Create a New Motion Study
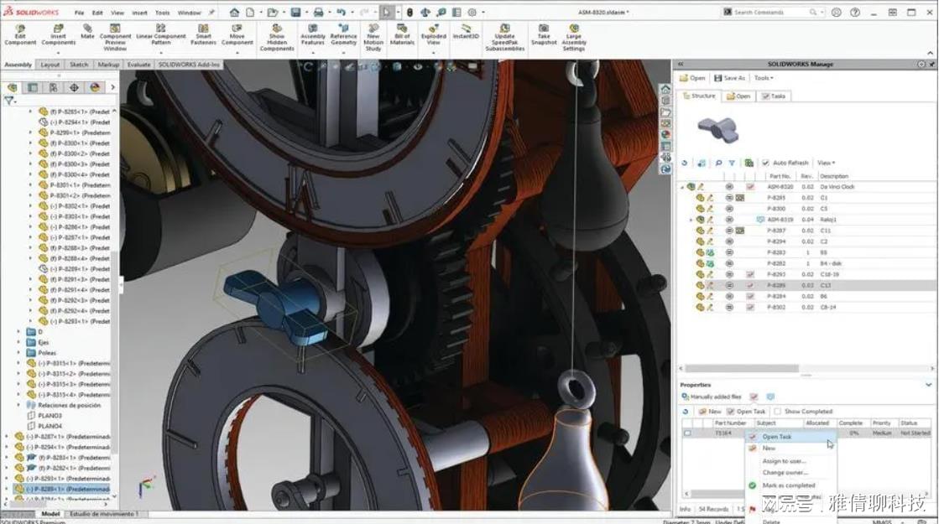 [x=373, y=37]
